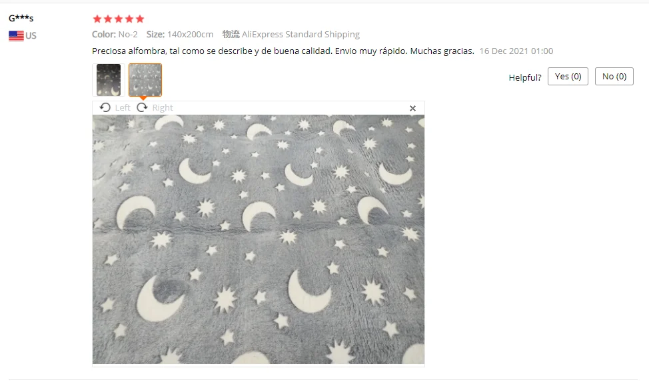Click the US flag icon under the reviewer name
The width and height of the screenshot is (649, 382).
point(16,36)
